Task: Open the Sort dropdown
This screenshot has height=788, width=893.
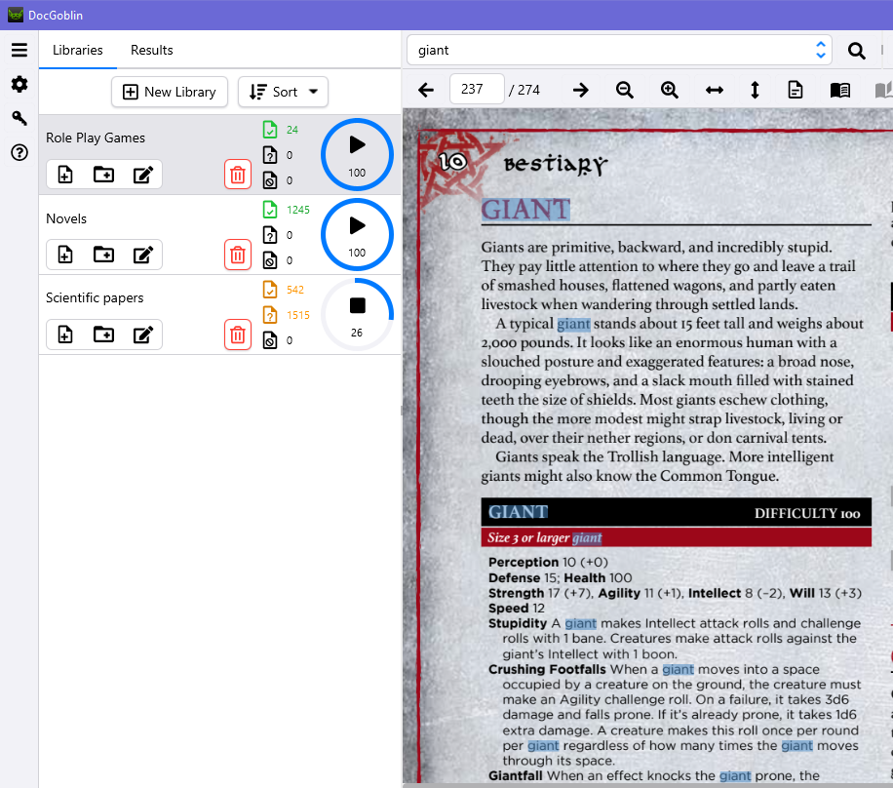Action: [283, 92]
